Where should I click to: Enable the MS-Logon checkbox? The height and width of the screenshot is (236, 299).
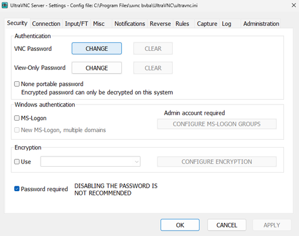pyautogui.click(x=17, y=118)
